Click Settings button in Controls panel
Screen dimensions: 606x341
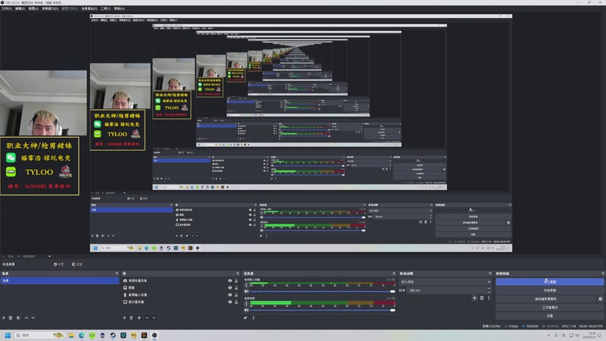click(550, 316)
